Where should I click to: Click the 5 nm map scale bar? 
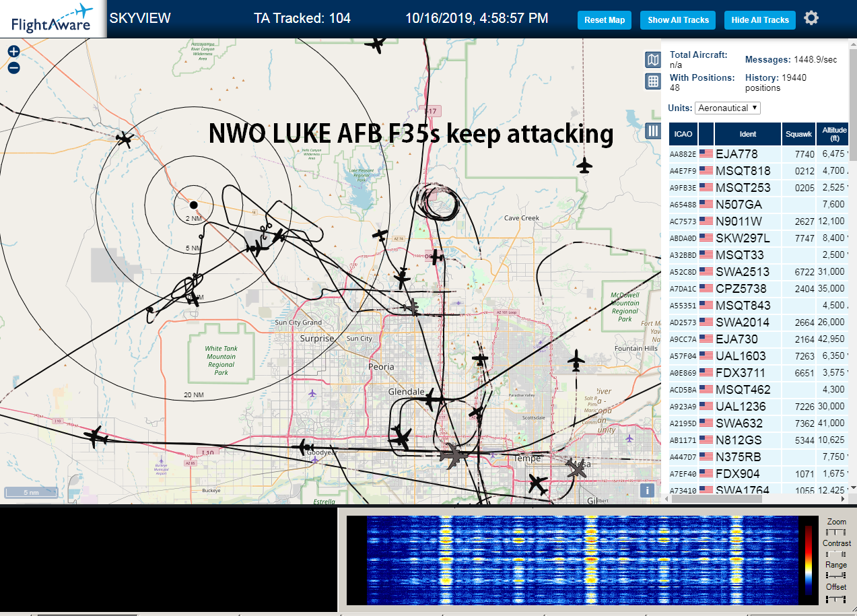[32, 492]
